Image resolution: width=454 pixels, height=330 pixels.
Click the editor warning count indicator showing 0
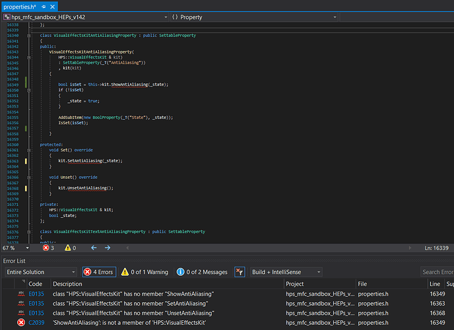(x=71, y=247)
